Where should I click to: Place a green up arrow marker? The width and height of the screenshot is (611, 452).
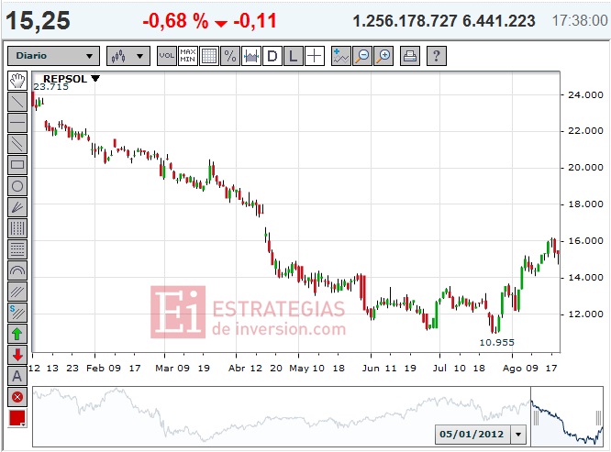point(17,334)
